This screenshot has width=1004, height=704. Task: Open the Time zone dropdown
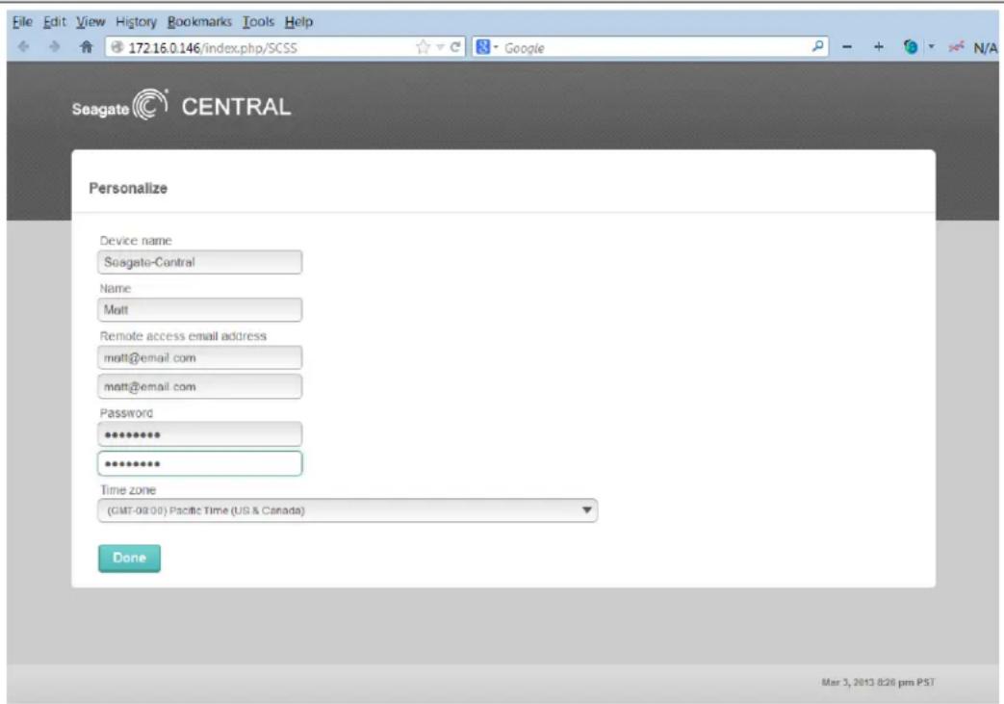click(x=348, y=510)
